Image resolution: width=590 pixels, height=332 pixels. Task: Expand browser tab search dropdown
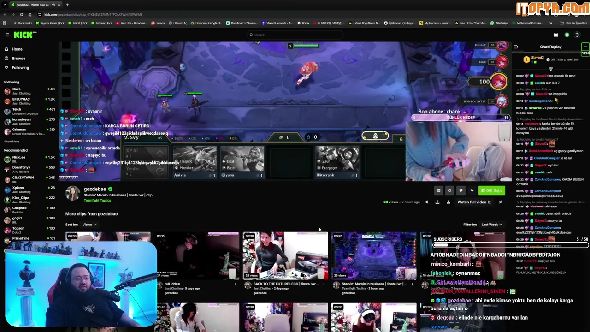click(x=5, y=5)
